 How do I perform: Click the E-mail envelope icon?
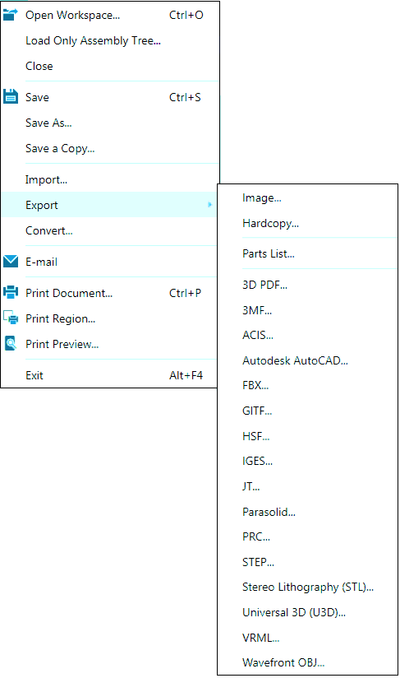[x=11, y=261]
